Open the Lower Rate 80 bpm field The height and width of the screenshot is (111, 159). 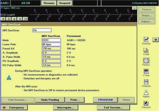51,44
